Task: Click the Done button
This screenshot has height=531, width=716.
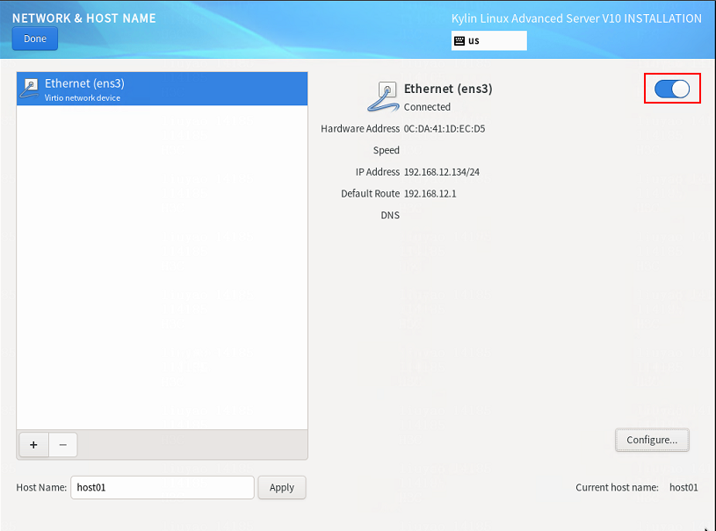Action: tap(35, 39)
